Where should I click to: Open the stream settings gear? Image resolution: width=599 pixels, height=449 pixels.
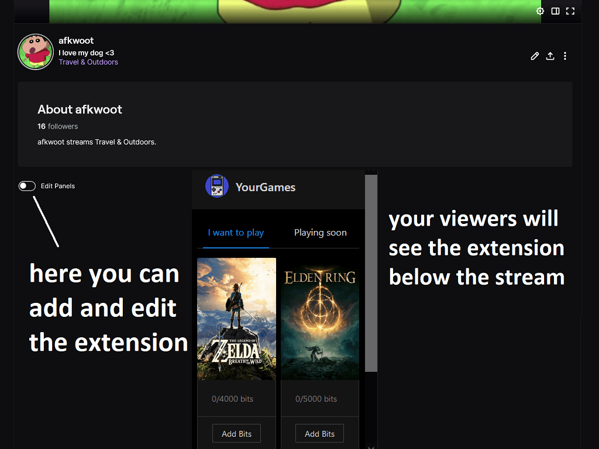point(540,11)
